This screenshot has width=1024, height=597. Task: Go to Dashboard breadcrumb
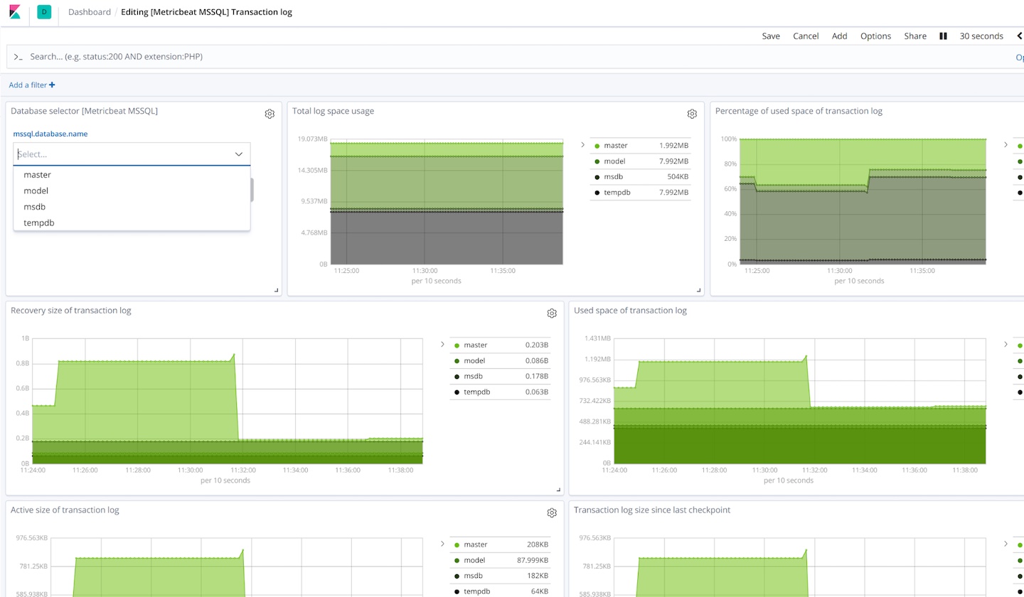90,12
